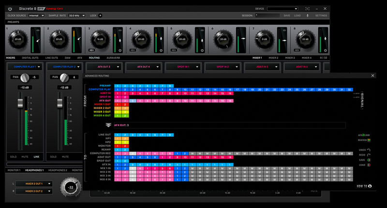Click phase invert icon on preamp 3

pos(120,51)
